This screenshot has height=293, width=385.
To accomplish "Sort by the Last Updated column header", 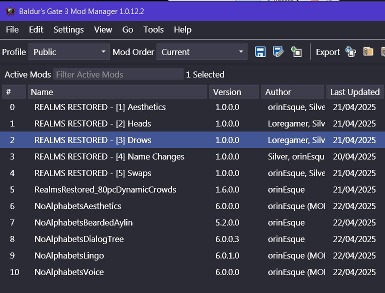I will [355, 92].
